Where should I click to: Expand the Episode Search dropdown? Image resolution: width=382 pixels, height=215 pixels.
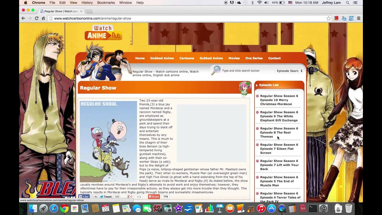pos(289,71)
